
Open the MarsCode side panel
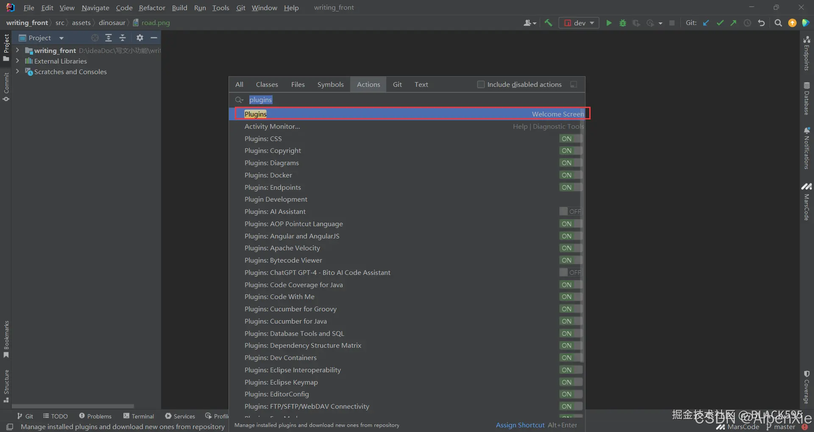806,202
